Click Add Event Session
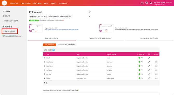 tap(11, 21)
